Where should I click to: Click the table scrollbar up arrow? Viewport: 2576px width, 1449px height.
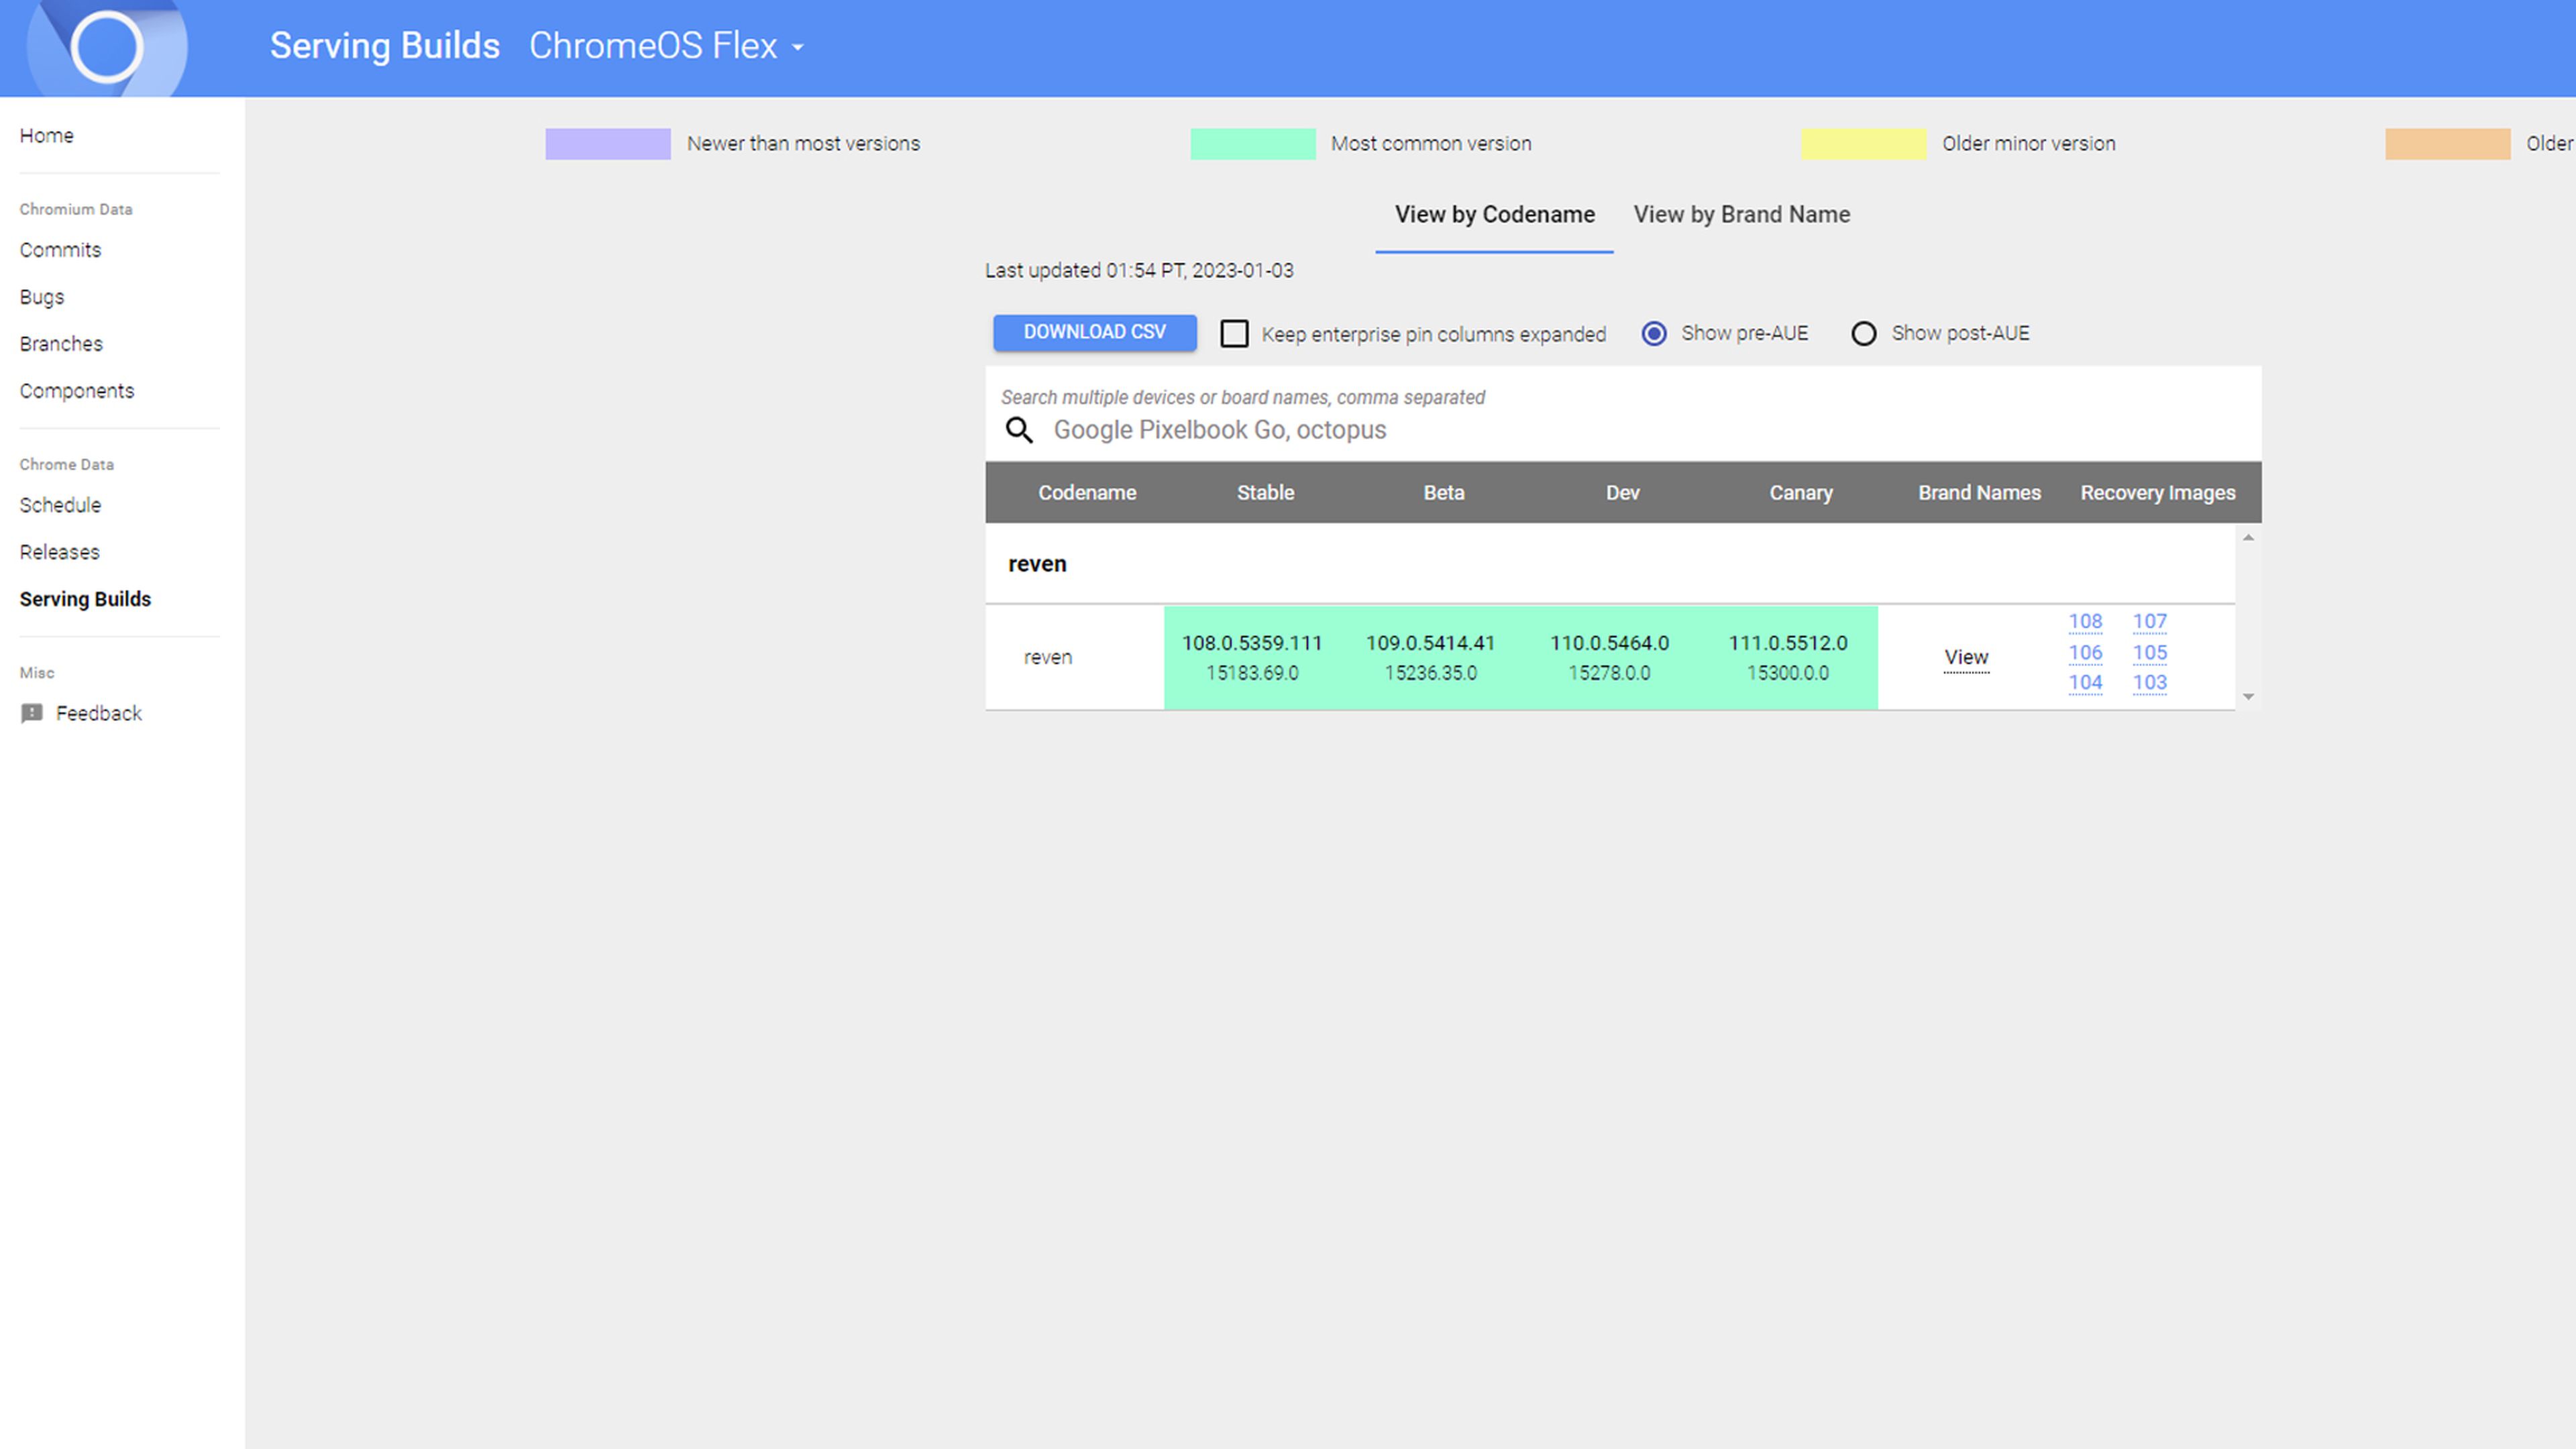(2248, 538)
